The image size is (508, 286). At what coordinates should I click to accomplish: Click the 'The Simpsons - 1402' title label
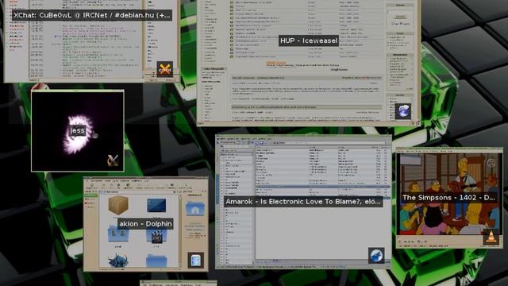tap(448, 198)
